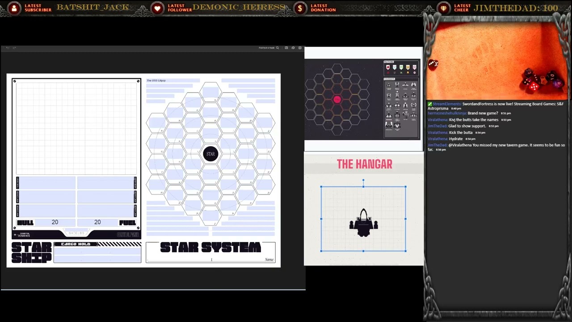Pick the second starship in the bottom row
572x322 pixels.
397,125
